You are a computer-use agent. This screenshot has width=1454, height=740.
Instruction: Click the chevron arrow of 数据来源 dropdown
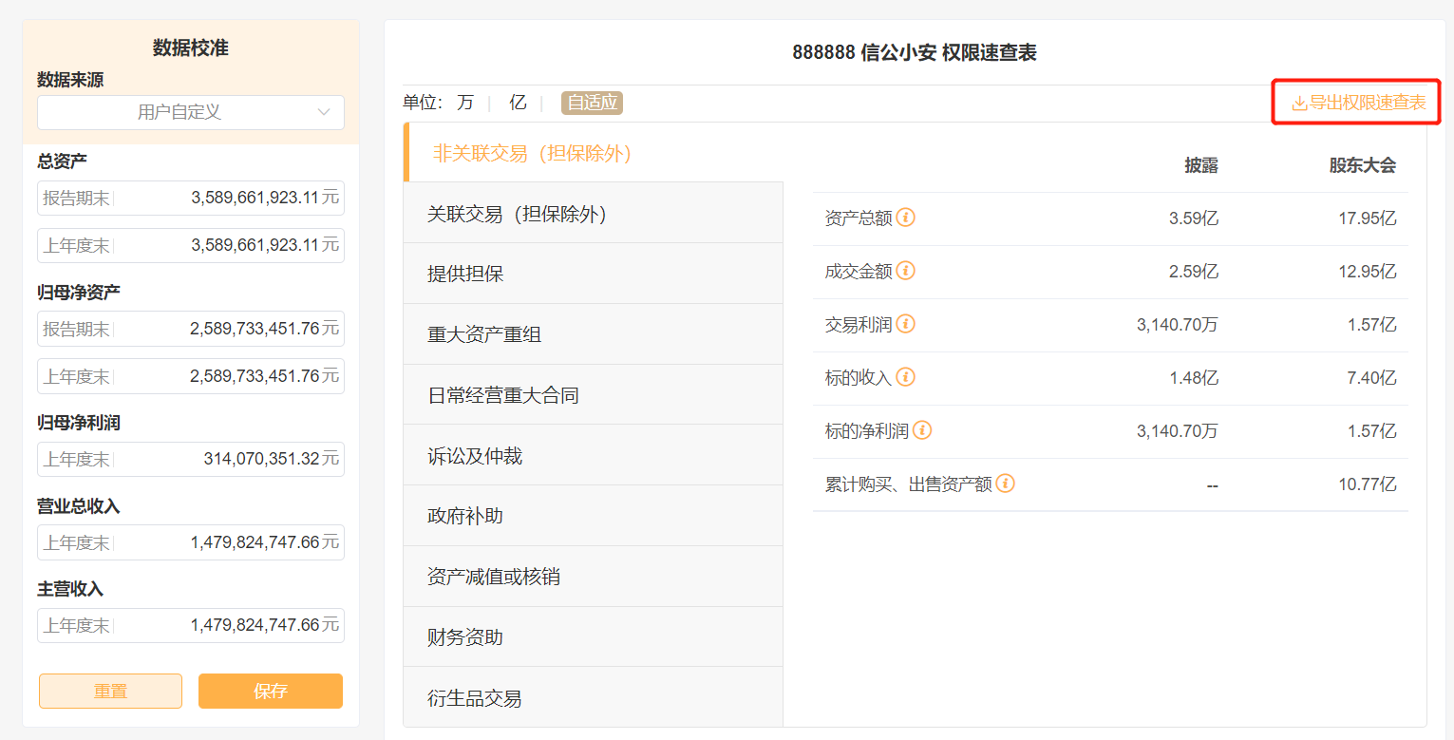pyautogui.click(x=324, y=112)
